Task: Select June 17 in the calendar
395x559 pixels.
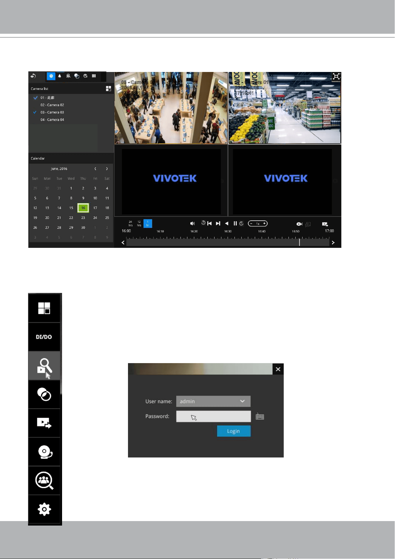Action: tap(95, 208)
